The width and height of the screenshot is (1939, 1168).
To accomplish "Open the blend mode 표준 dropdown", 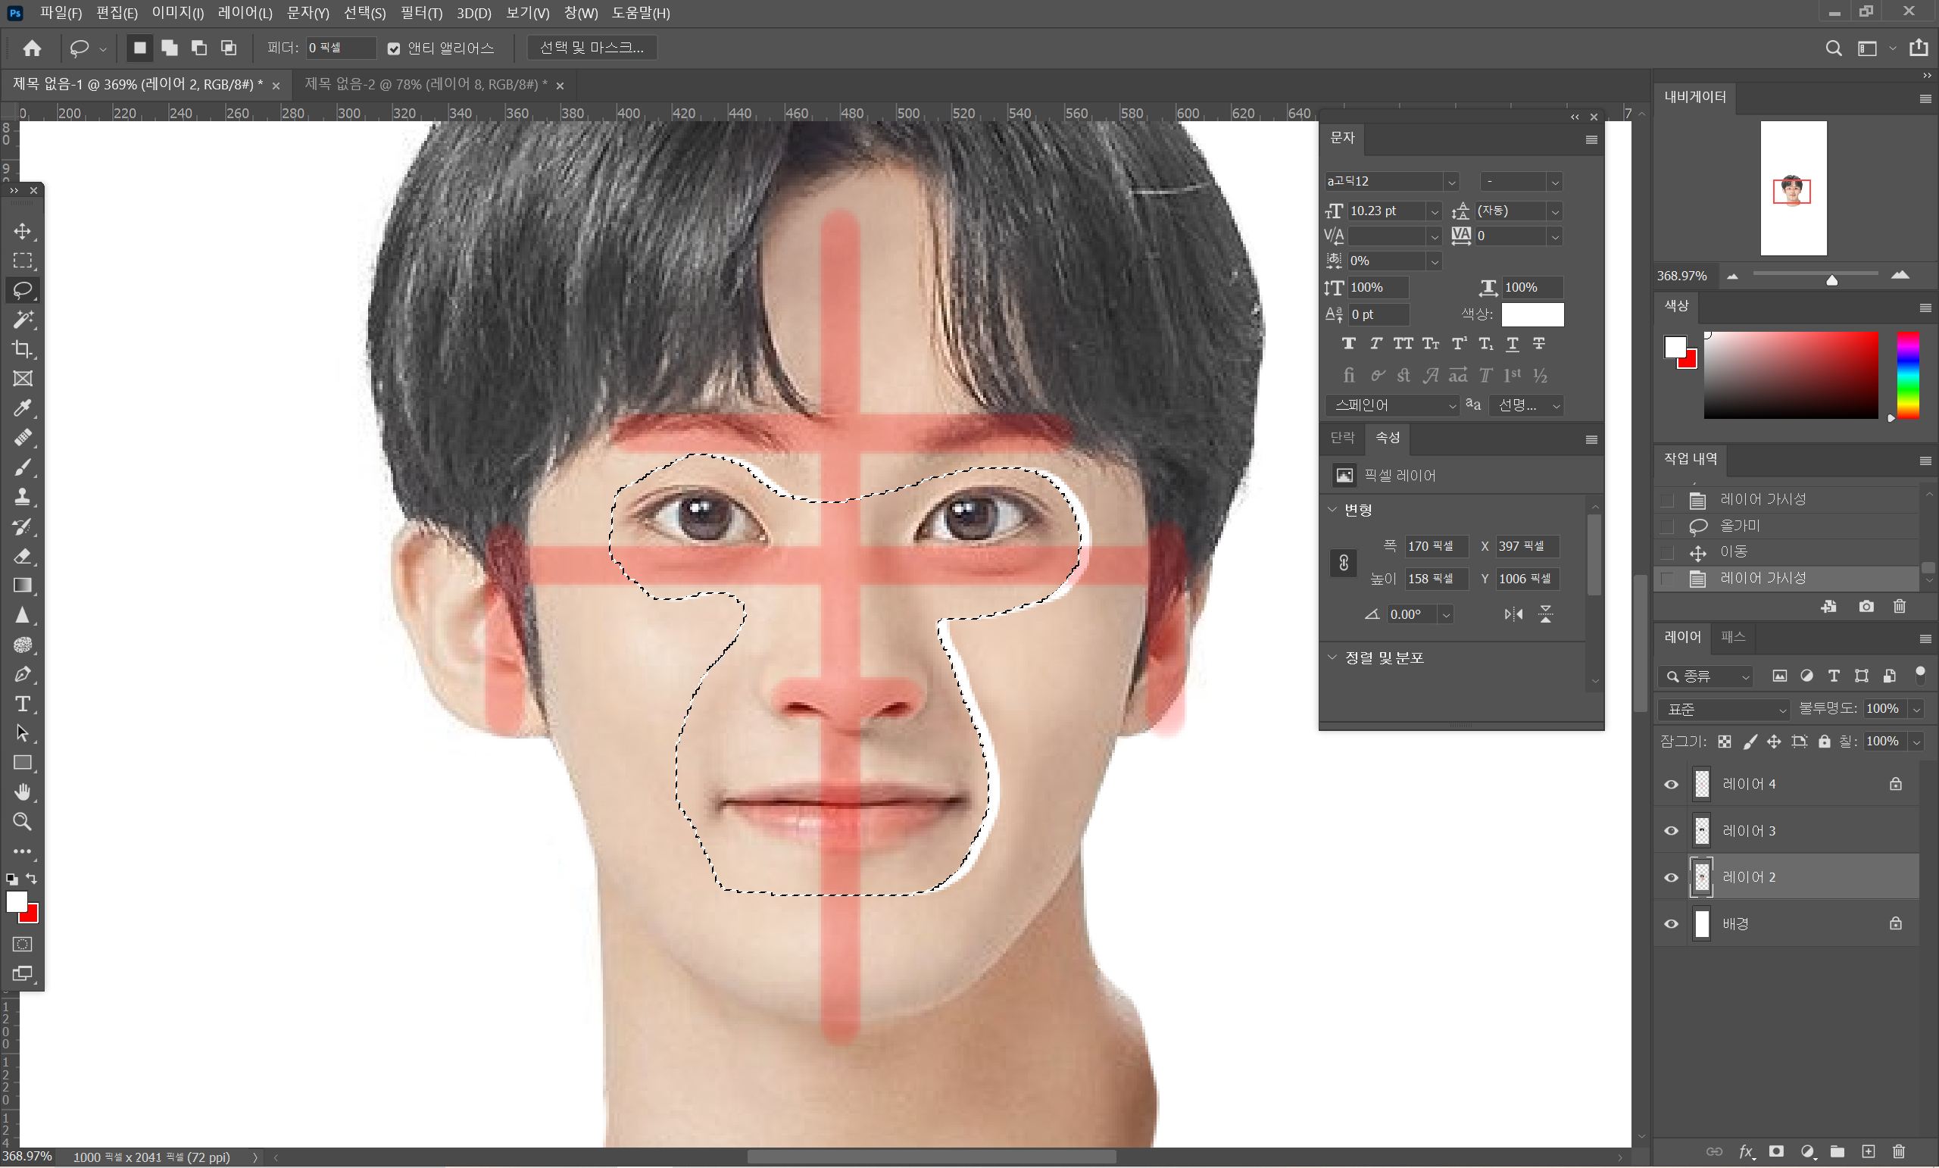I will click(1722, 709).
